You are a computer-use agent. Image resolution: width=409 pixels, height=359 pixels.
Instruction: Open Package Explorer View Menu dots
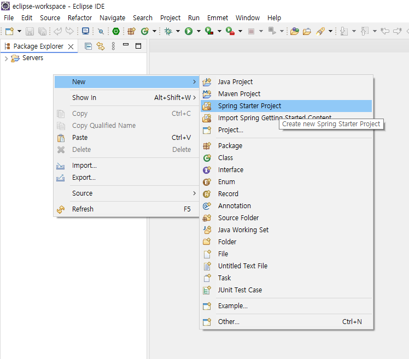pyautogui.click(x=113, y=46)
